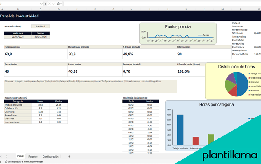The width and height of the screenshot is (261, 164).
Task: Select the Horas por categoría chart title
Action: pyautogui.click(x=216, y=105)
